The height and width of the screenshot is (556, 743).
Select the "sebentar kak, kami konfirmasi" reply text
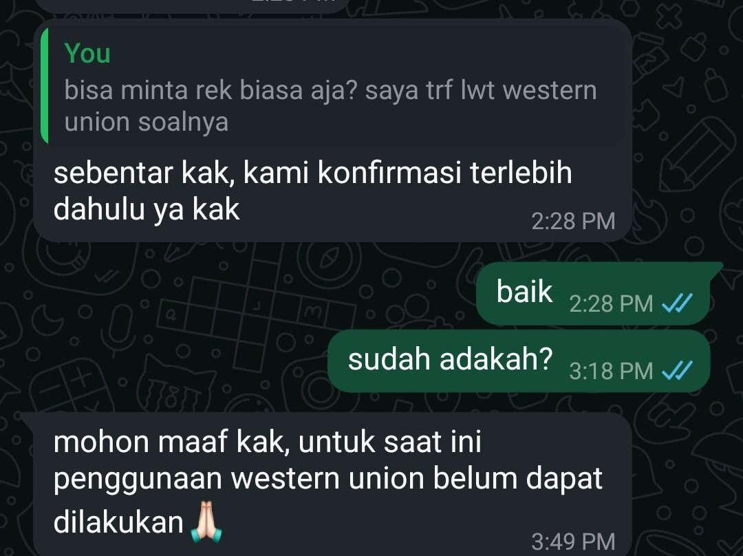point(313,191)
